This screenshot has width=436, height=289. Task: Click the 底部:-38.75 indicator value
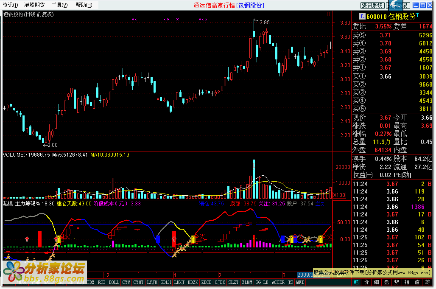243,204
